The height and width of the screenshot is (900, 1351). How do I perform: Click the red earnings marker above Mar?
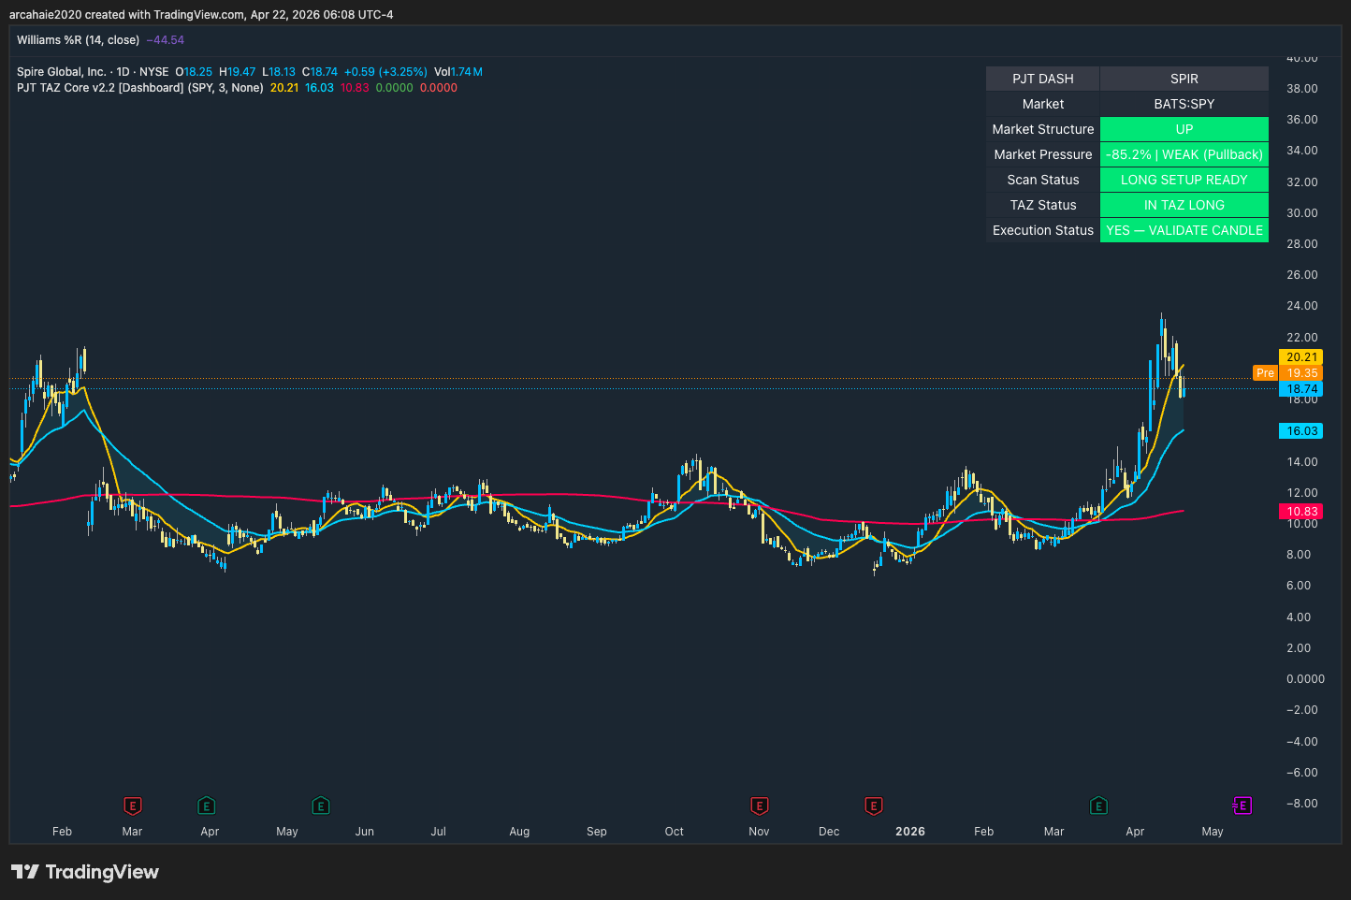(133, 806)
